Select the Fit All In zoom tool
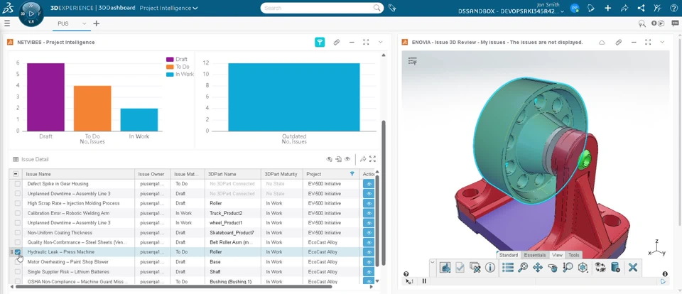 (522, 268)
